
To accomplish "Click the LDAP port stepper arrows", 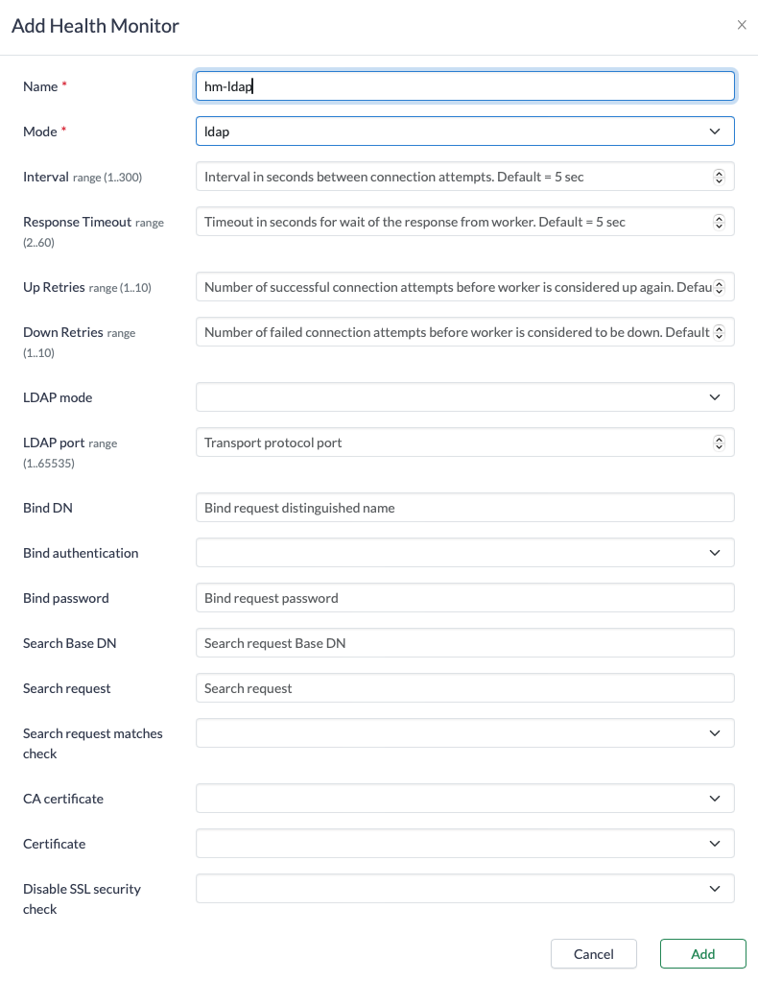I will coord(719,443).
